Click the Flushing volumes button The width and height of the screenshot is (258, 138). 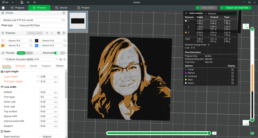35,33
